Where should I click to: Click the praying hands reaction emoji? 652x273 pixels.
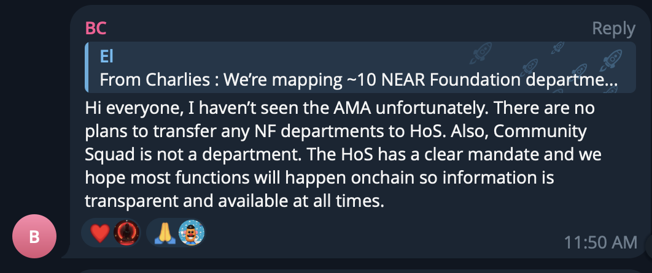pos(165,233)
